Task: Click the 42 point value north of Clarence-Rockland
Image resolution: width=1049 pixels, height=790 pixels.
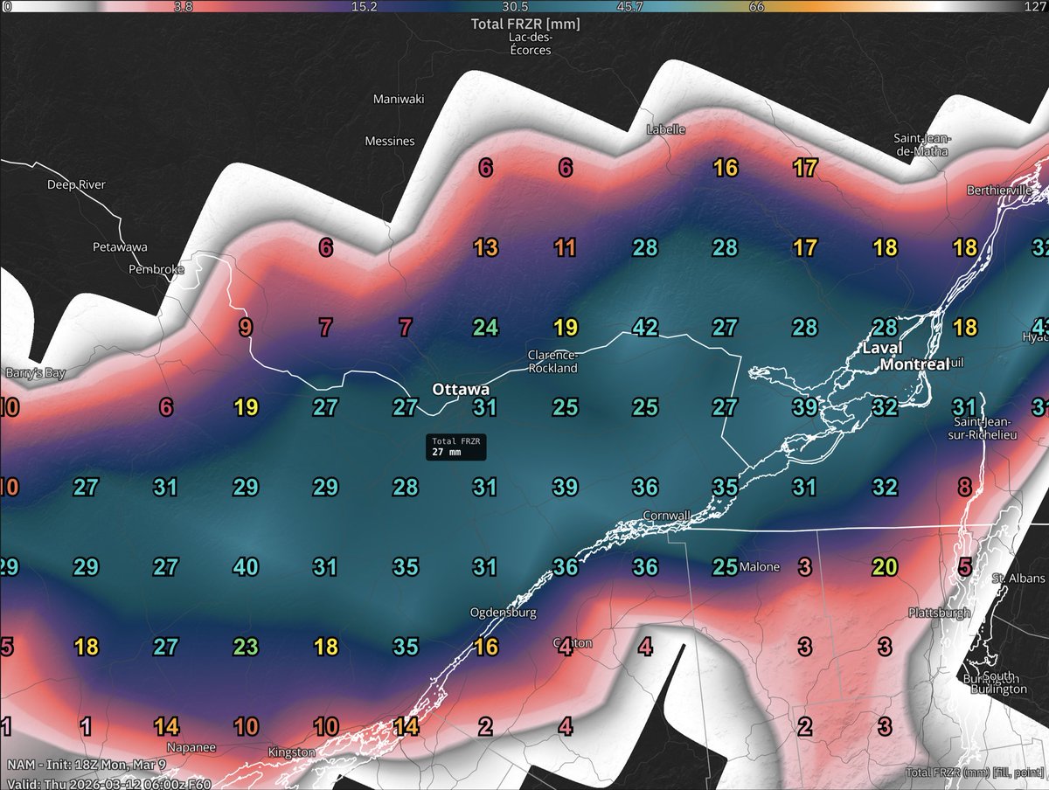Action: [x=645, y=329]
